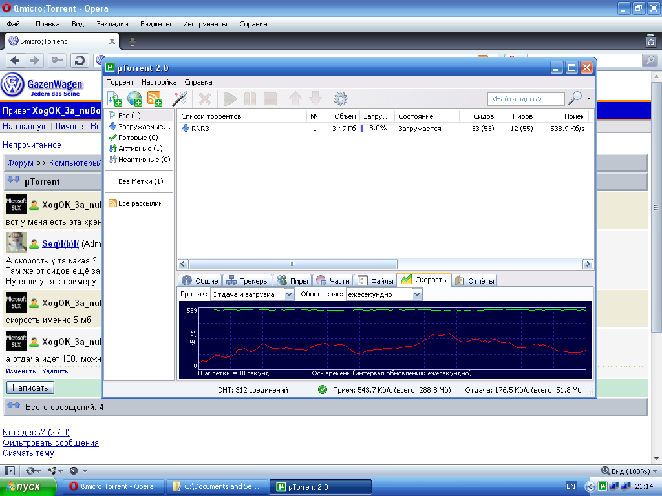The width and height of the screenshot is (662, 496).
Task: Open search provider dropdown arrow in µTorrent
Action: click(x=588, y=99)
